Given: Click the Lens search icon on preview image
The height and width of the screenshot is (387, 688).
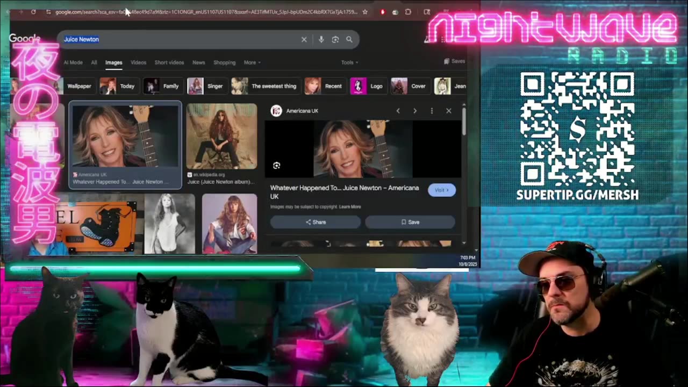Looking at the screenshot, I should click(x=277, y=166).
